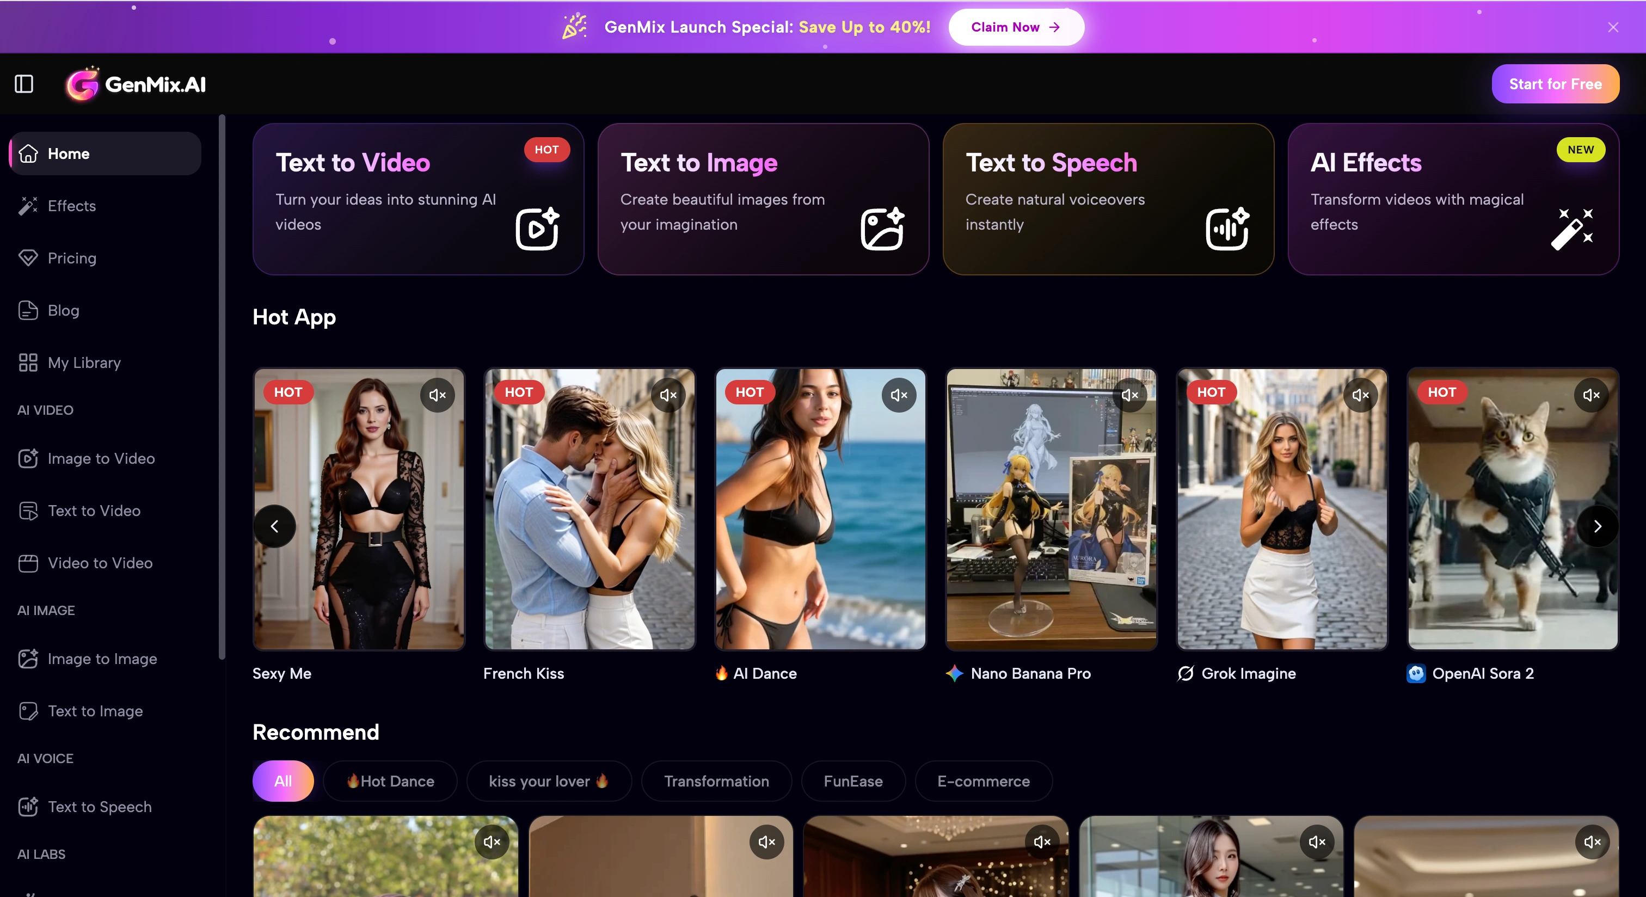Collapse the sidebar using the panel icon
The image size is (1646, 897).
pos(24,84)
